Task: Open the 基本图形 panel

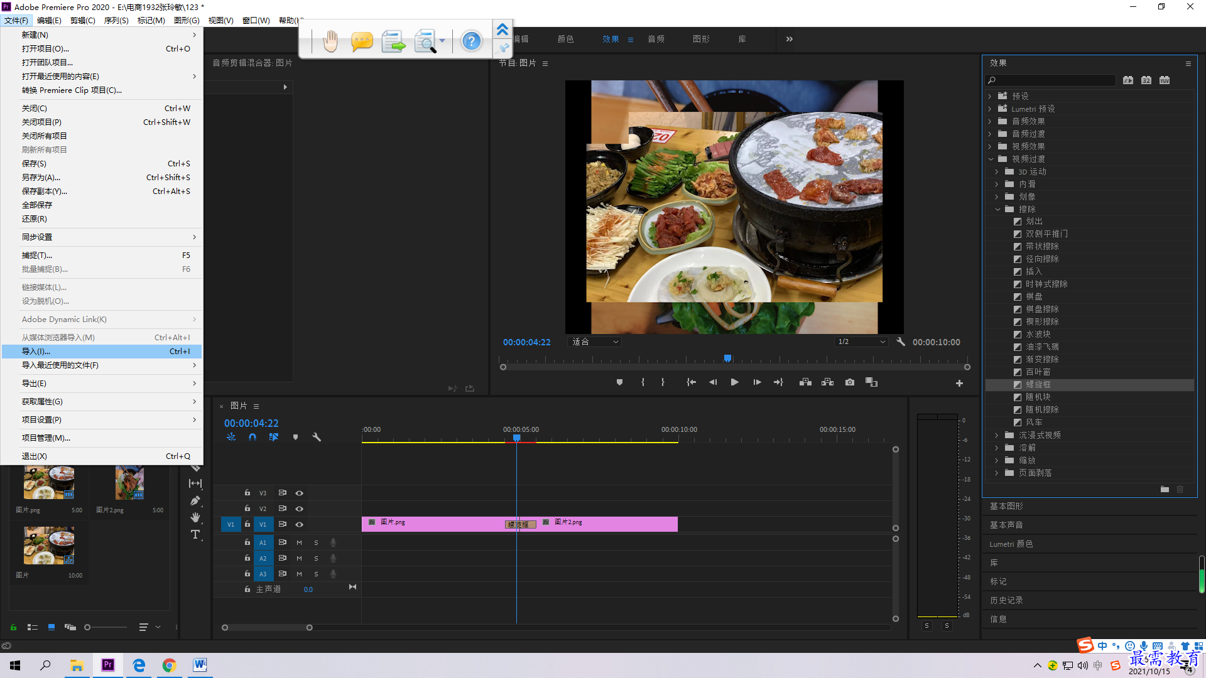Action: [1006, 506]
